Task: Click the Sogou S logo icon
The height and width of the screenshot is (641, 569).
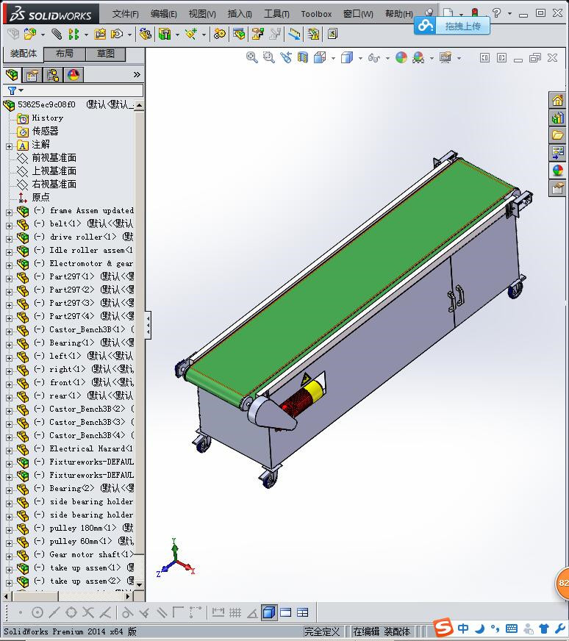Action: pyautogui.click(x=443, y=628)
